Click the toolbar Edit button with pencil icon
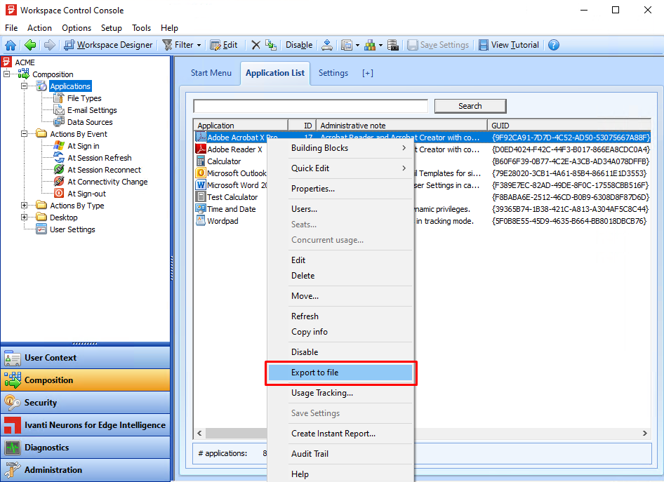This screenshot has height=482, width=664. coord(224,45)
